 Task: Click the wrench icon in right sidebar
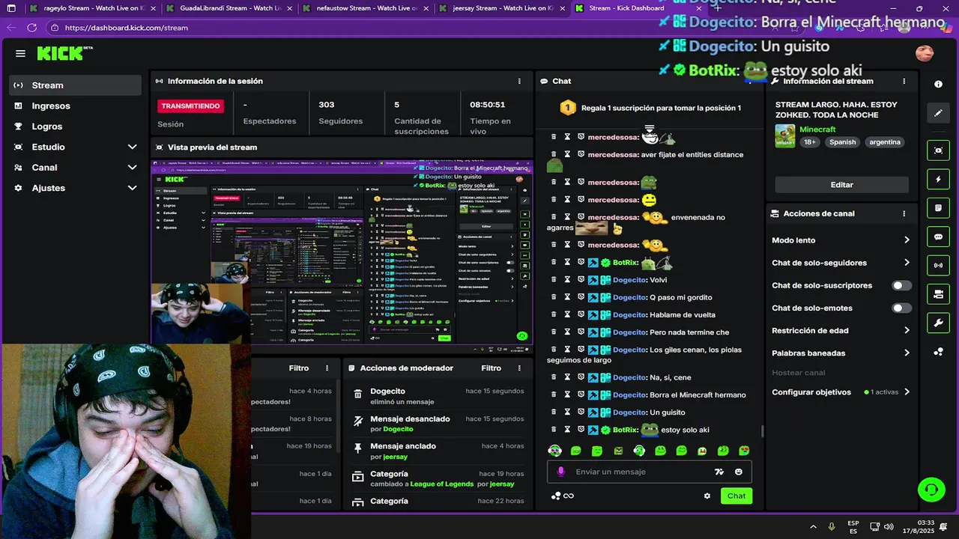click(938, 323)
